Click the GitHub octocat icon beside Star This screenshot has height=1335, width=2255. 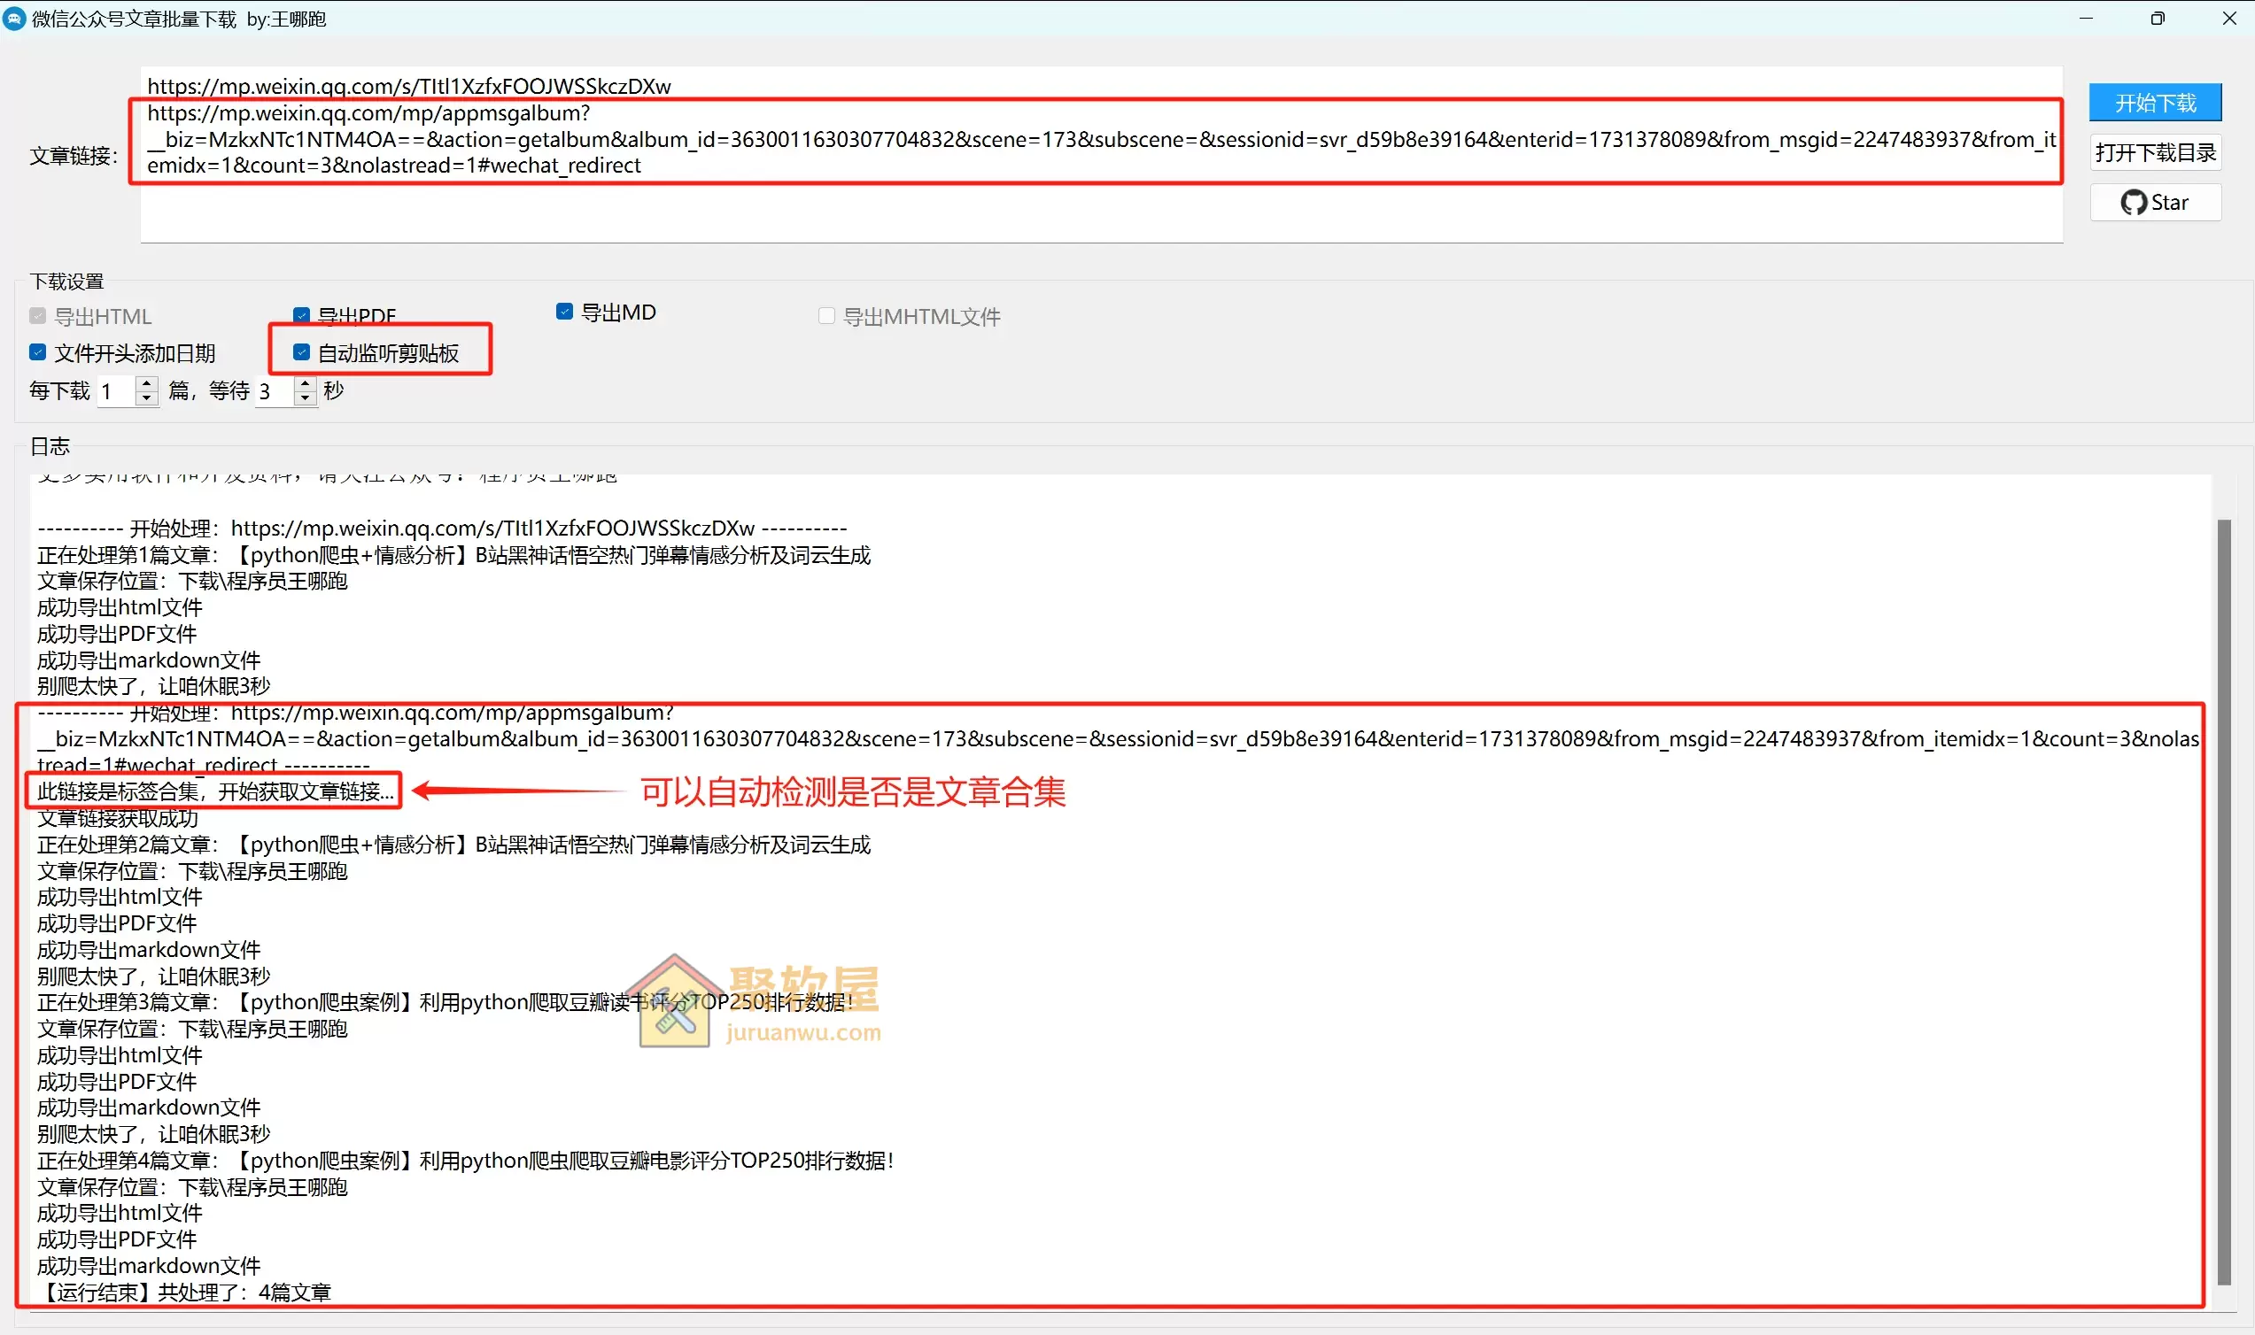[x=2134, y=202]
